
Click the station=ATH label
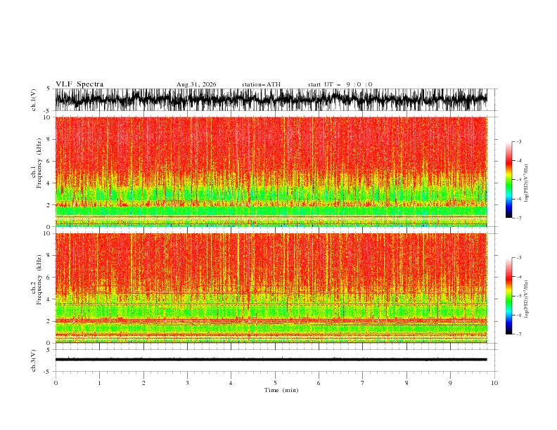[261, 84]
